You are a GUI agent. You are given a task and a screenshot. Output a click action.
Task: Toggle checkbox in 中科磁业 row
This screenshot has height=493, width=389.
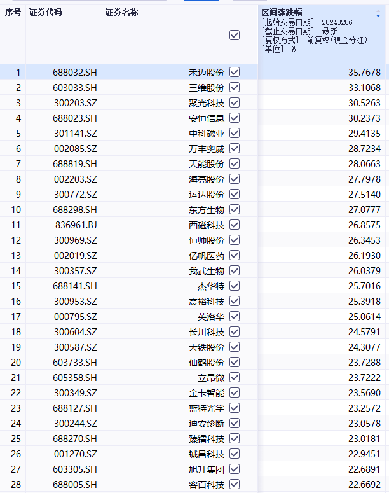[x=235, y=133]
